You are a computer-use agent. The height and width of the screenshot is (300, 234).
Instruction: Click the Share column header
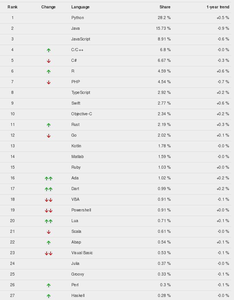[165, 7]
